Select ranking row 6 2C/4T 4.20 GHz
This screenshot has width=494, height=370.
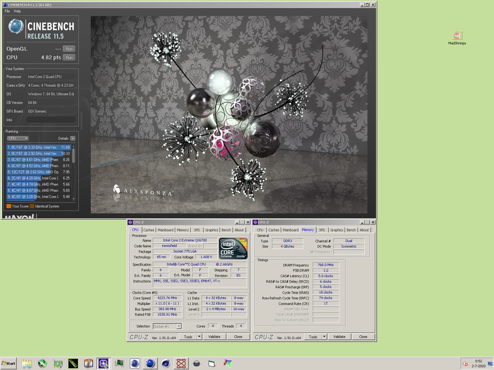coord(39,178)
